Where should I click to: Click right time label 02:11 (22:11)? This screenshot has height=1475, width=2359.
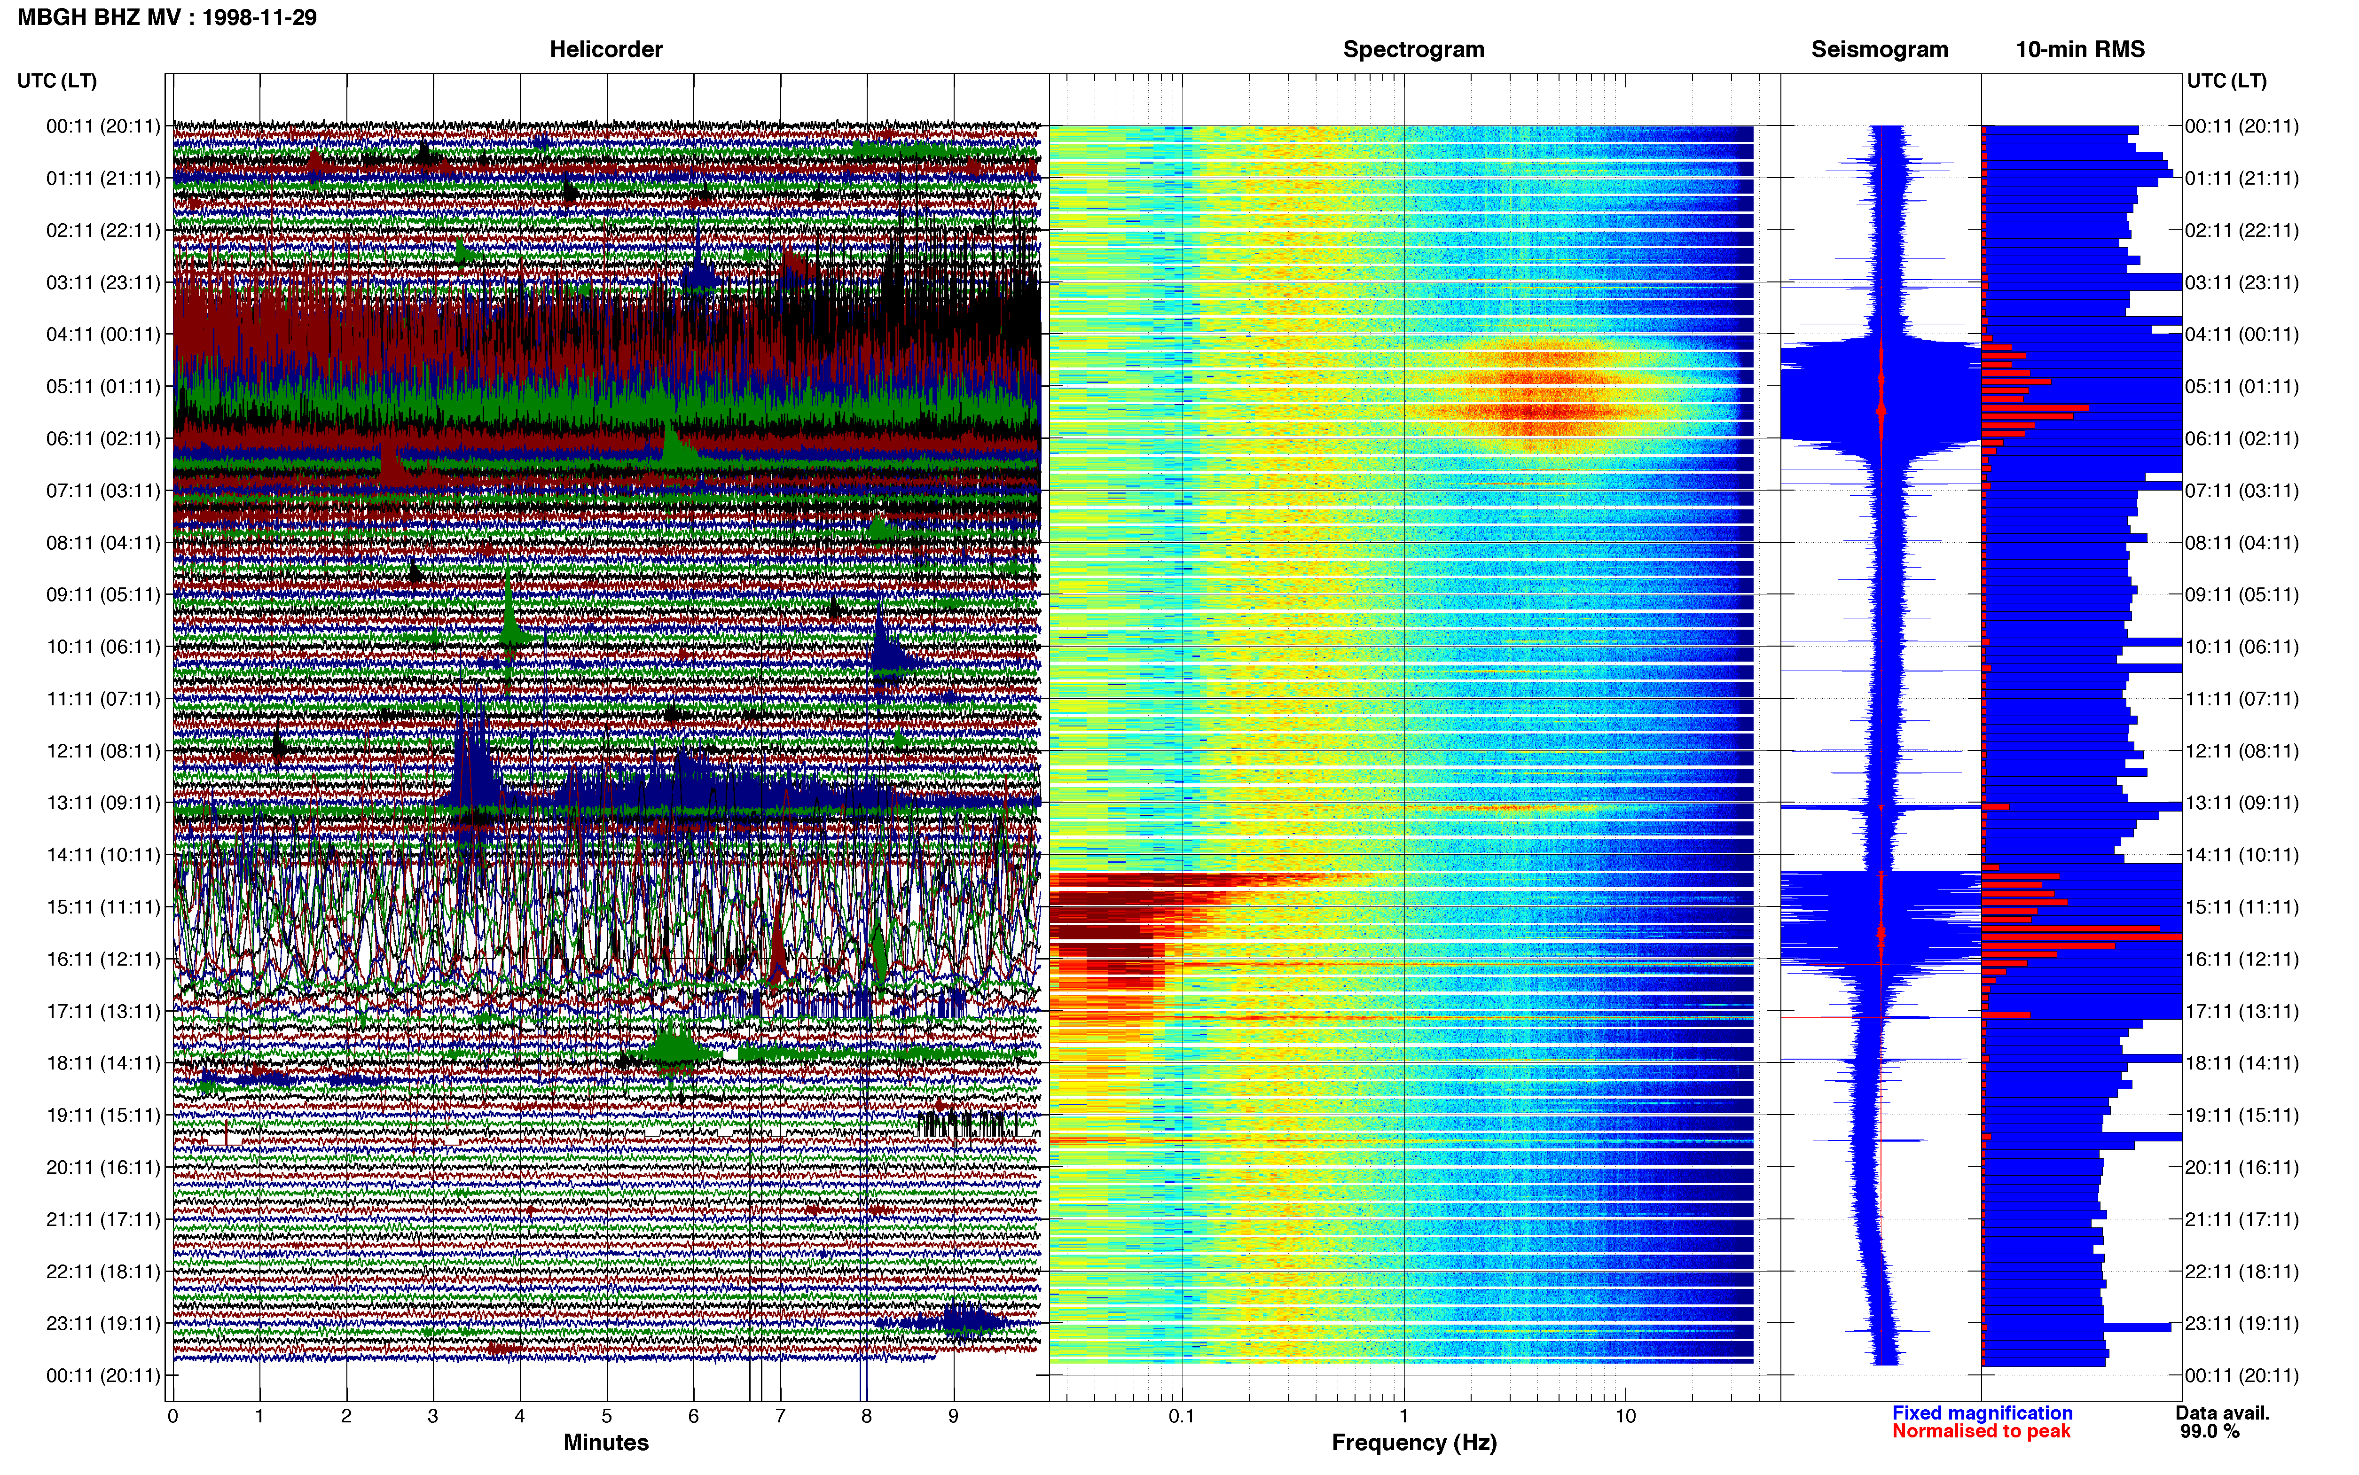tap(2242, 230)
